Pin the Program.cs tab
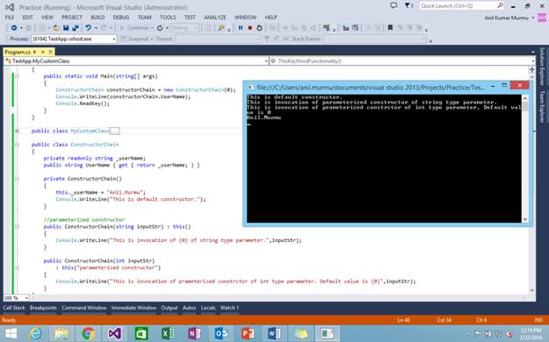This screenshot has height=342, width=549. (x=43, y=52)
